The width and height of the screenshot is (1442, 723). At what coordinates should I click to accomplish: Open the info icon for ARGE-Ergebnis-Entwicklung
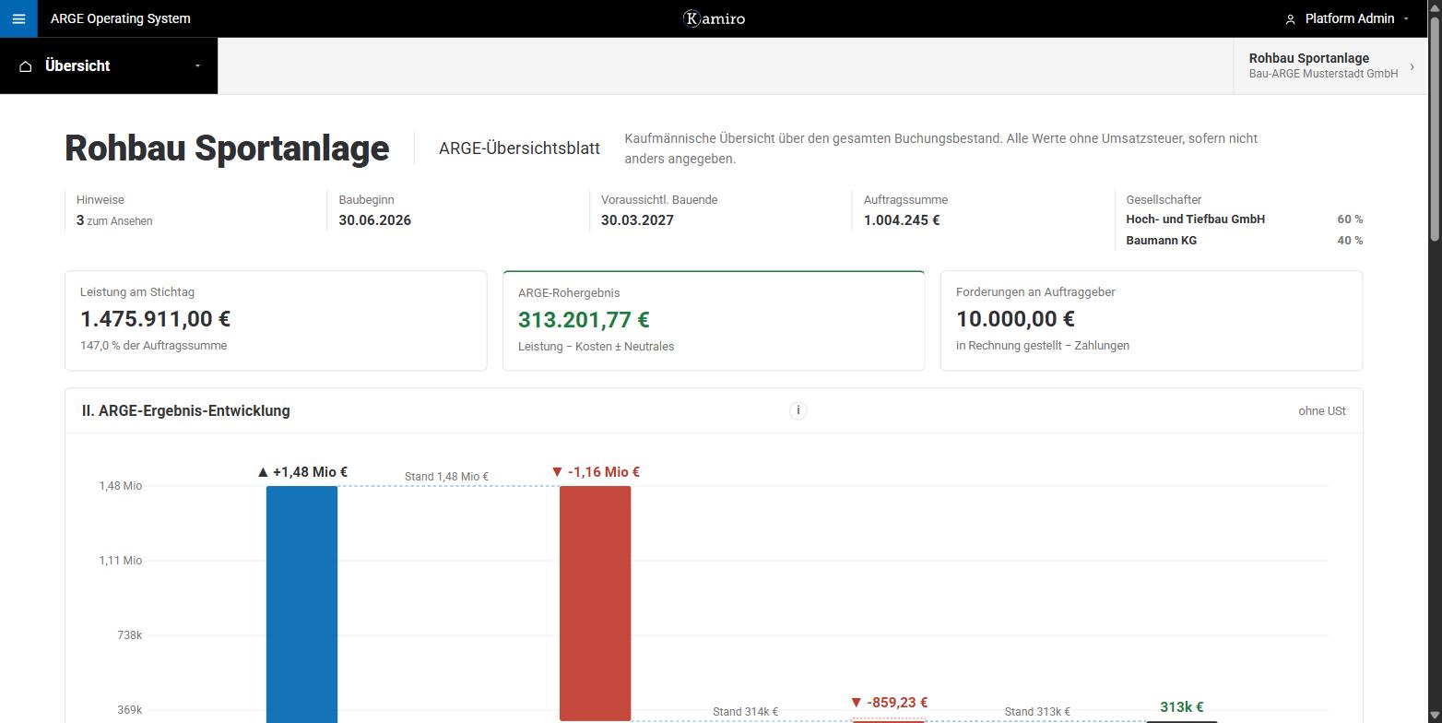click(798, 410)
